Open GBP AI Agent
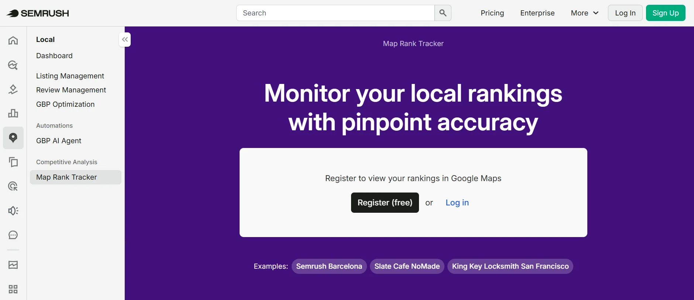 click(59, 141)
